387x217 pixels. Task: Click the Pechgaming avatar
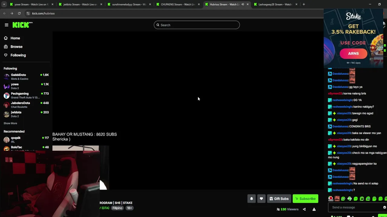(x=6, y=96)
